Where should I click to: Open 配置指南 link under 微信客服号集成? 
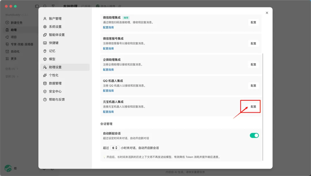(108, 49)
